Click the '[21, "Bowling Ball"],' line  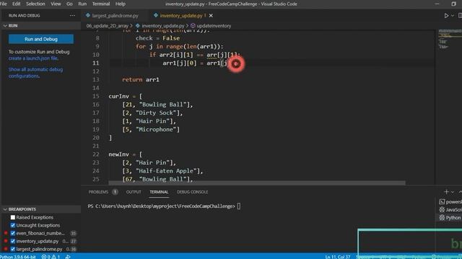click(157, 104)
